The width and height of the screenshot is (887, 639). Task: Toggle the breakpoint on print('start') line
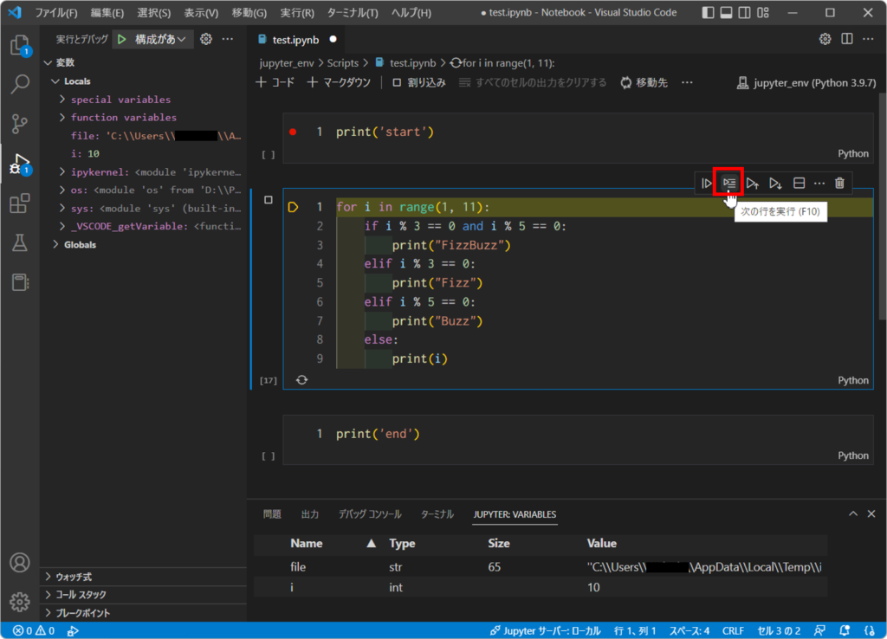(x=293, y=132)
